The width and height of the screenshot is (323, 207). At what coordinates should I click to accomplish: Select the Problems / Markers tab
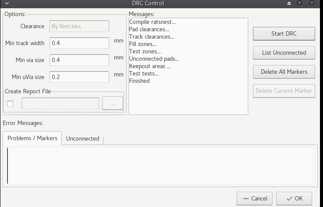(32, 138)
